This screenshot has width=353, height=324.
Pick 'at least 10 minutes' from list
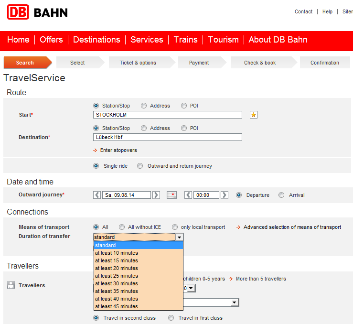tap(116, 253)
